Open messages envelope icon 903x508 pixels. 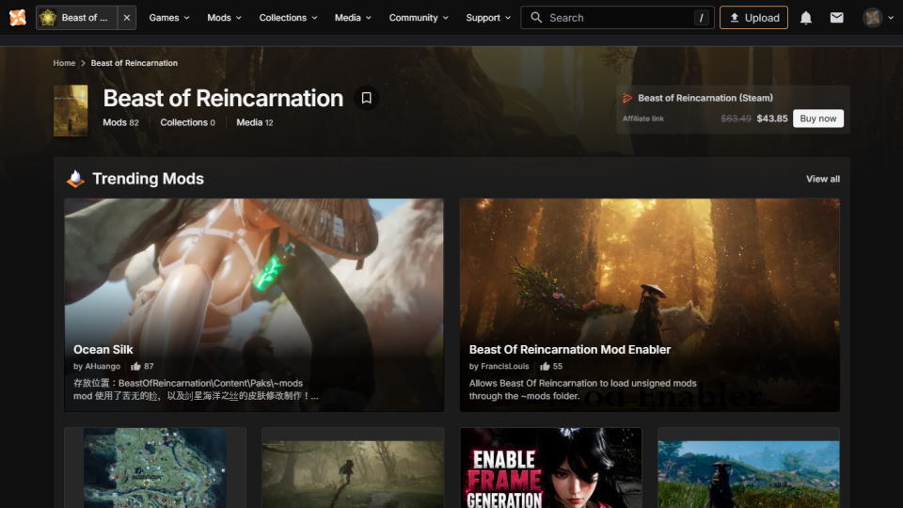click(837, 18)
